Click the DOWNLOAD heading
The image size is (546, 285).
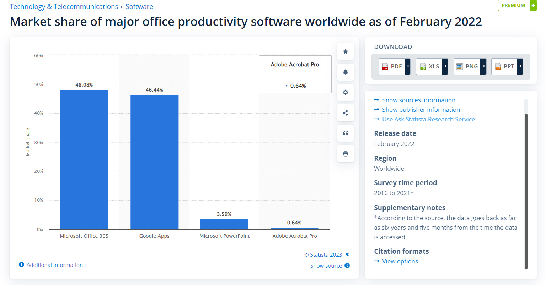pyautogui.click(x=393, y=47)
